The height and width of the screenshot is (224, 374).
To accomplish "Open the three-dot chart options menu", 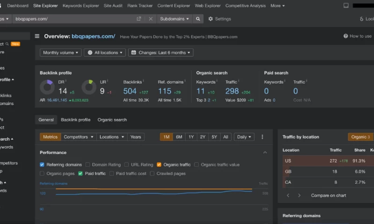I will [x=262, y=137].
